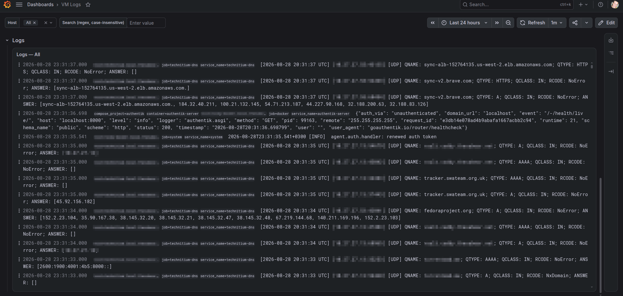
Task: Open the Last 24 hours time picker
Action: coord(464,23)
